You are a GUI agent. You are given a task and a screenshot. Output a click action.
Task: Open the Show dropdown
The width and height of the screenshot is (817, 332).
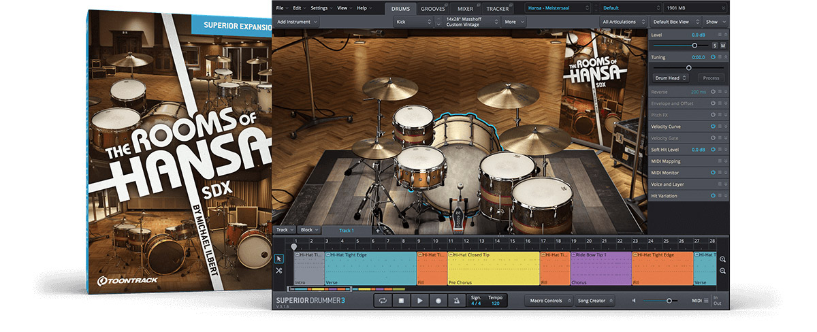pos(714,22)
